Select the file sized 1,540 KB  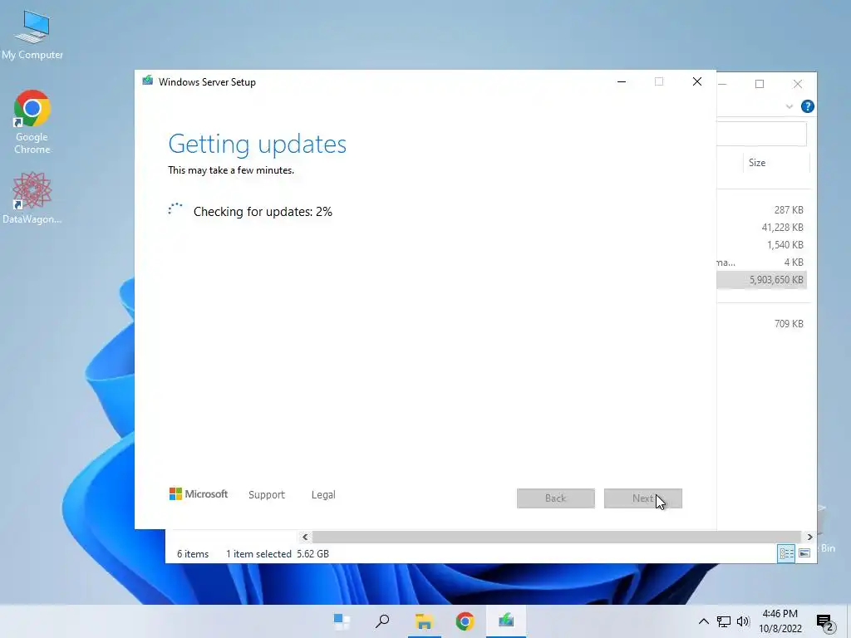762,245
